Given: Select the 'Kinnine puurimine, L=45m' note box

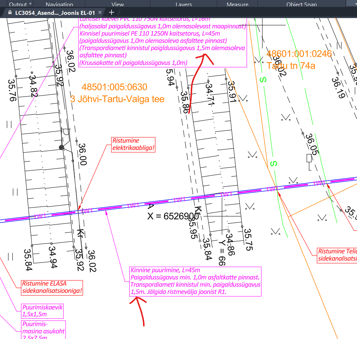Looking at the screenshot, I should point(195,281).
